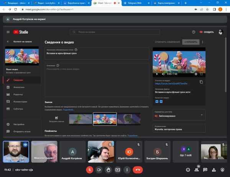Click ОТМЕНИТЬ ИЗМЕНЕНИЯ button
This screenshot has width=230, height=177.
point(168,42)
